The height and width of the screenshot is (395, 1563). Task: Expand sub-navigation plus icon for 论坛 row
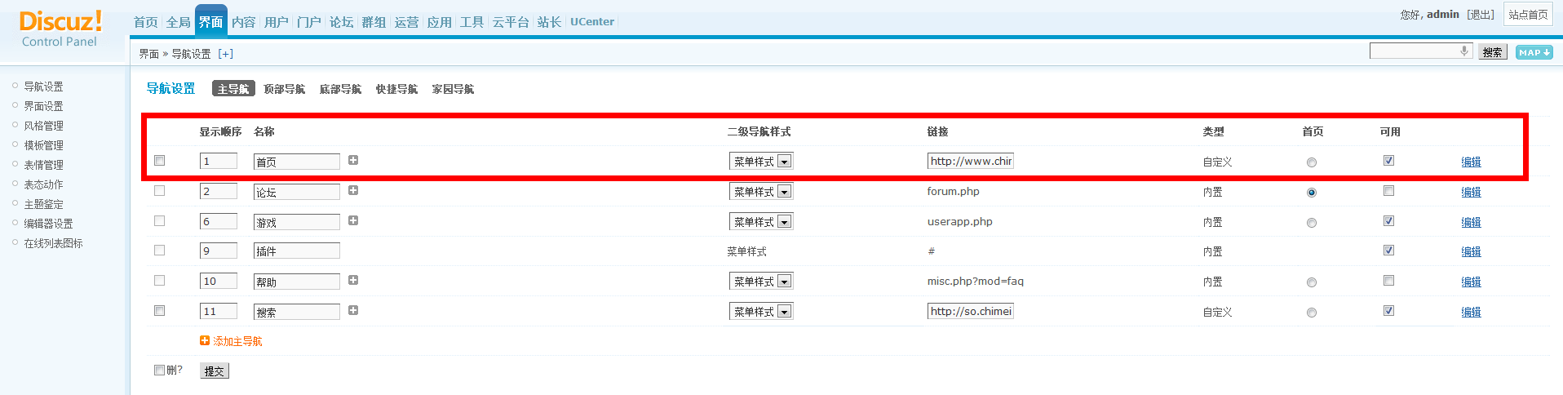click(353, 190)
